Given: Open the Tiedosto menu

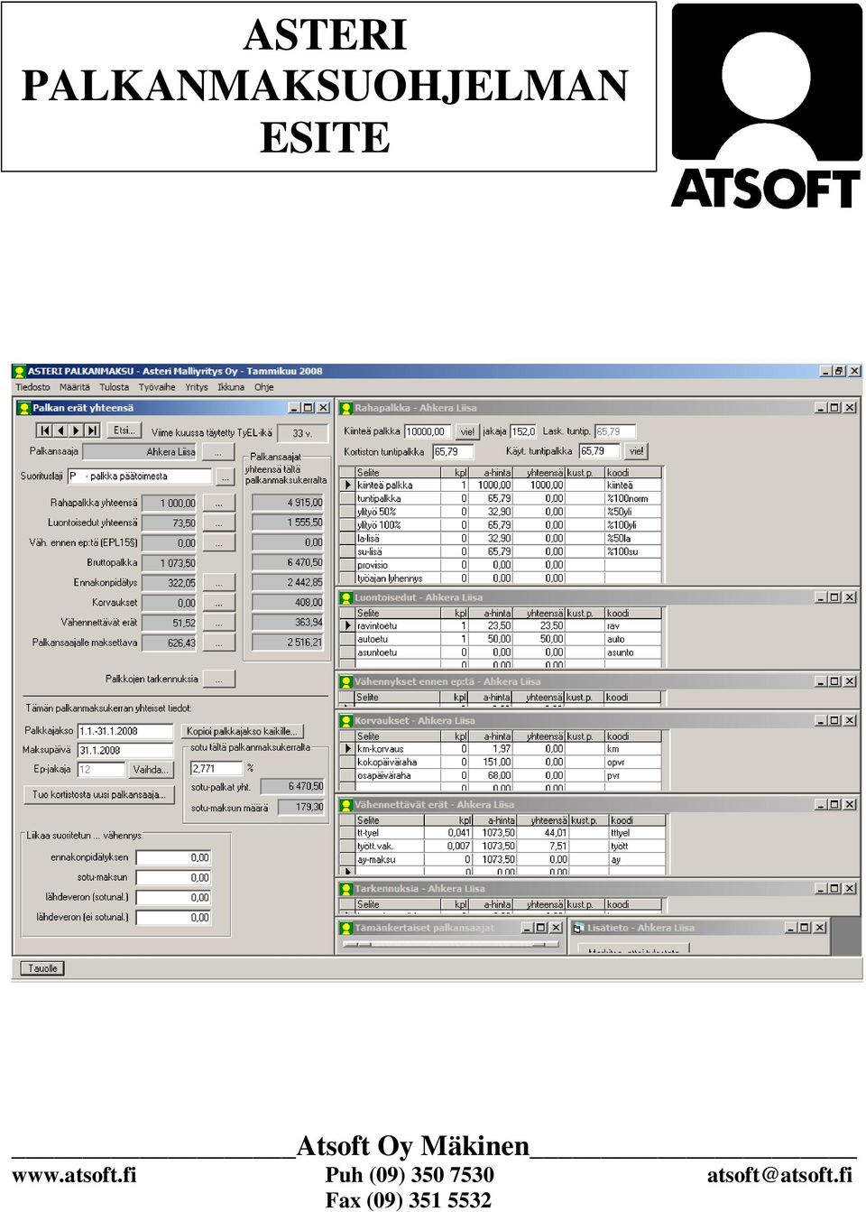Looking at the screenshot, I should (33, 387).
